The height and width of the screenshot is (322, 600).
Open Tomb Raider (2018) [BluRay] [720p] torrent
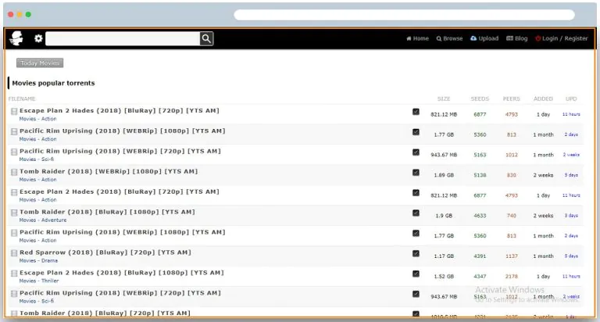pos(105,313)
